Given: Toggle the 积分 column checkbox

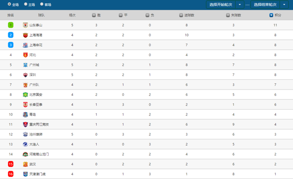Looking at the screenshot, I should click(271, 15).
